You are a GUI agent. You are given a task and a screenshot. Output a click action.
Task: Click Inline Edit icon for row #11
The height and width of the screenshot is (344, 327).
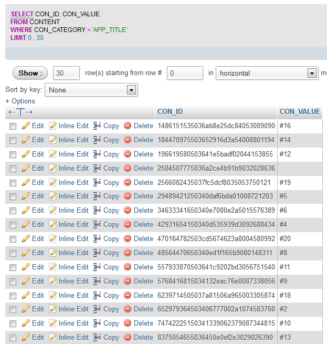(52, 267)
